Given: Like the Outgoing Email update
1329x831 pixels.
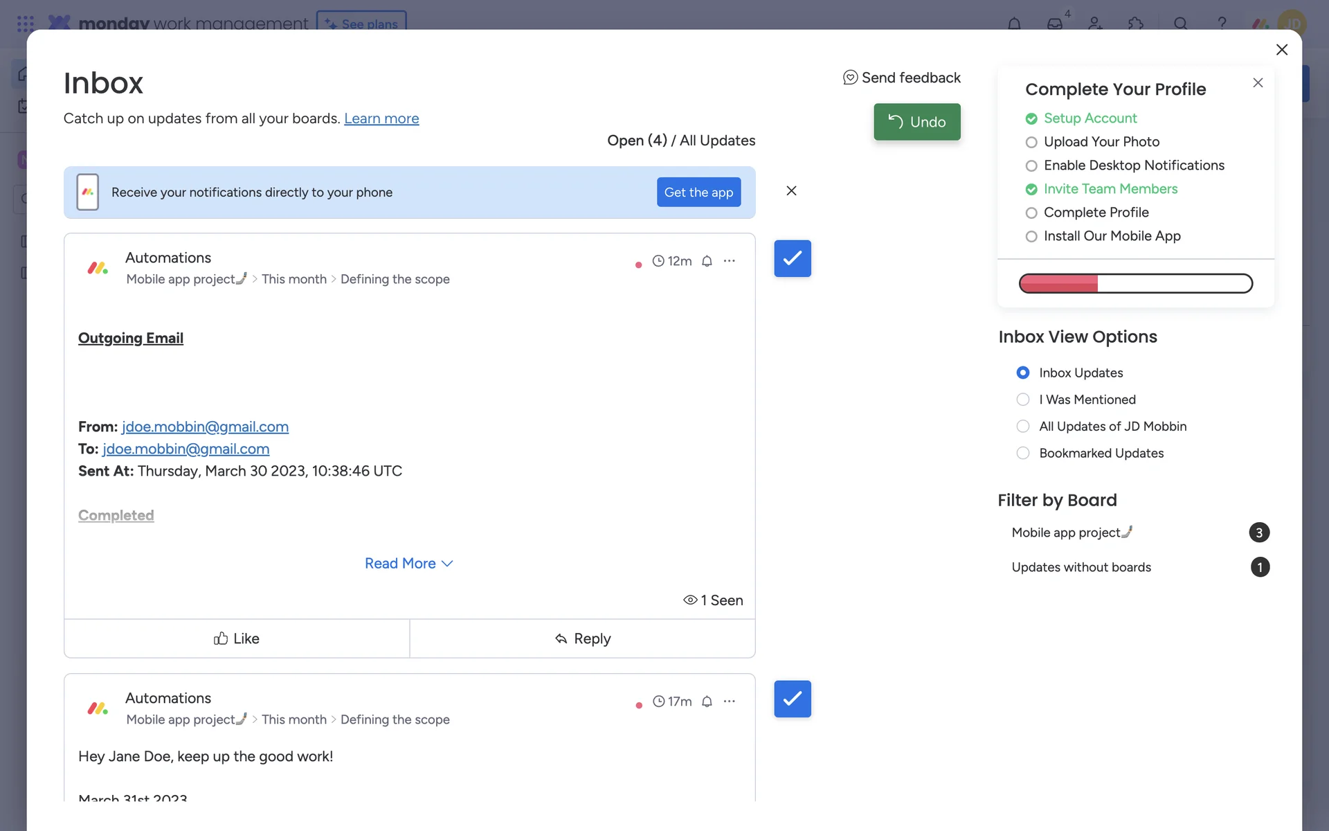Looking at the screenshot, I should (x=237, y=638).
